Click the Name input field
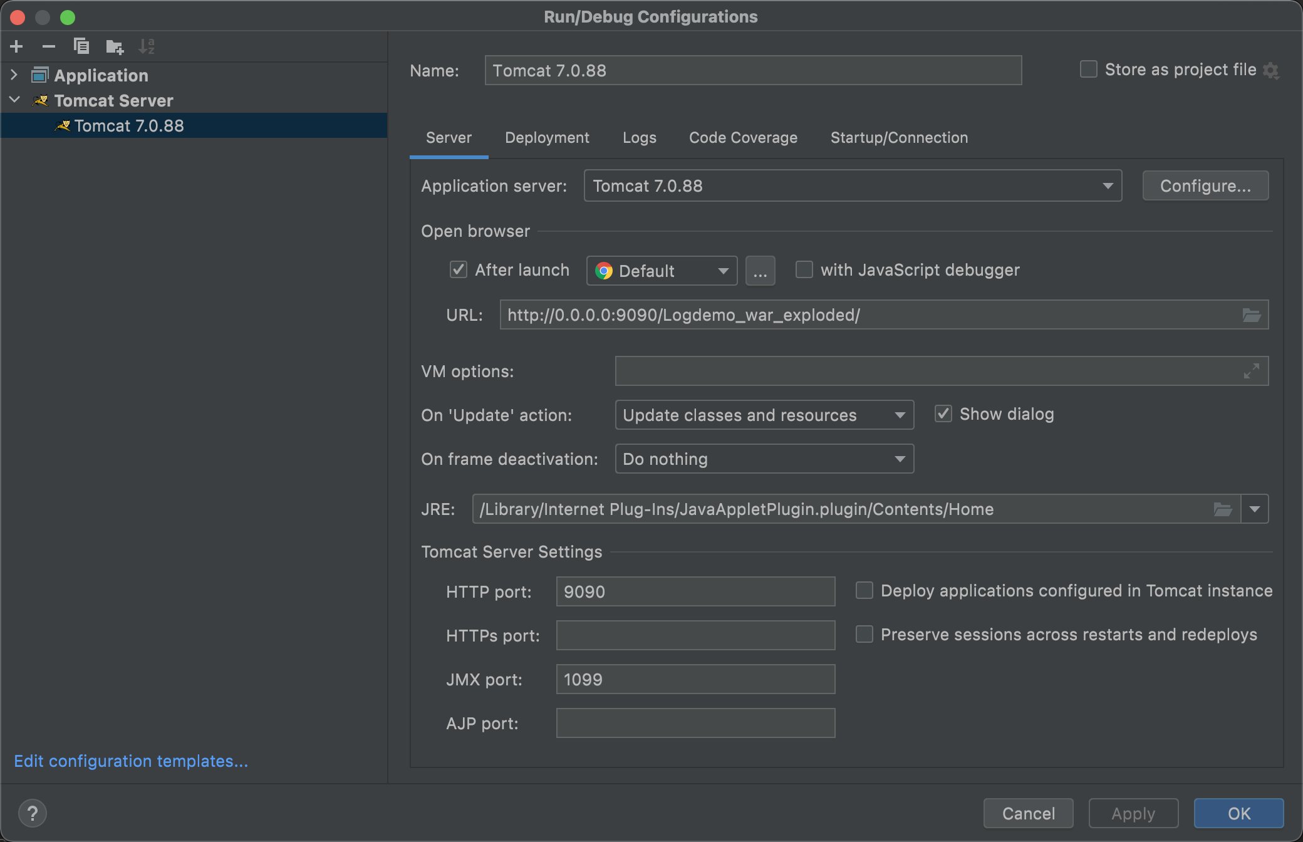 pos(753,70)
